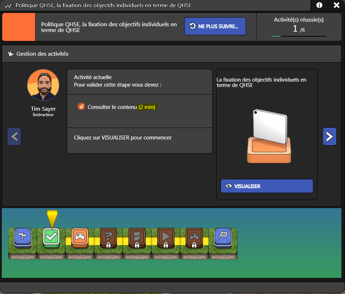Select the orange gamepad activity tile
345x294 pixels.
coord(80,238)
